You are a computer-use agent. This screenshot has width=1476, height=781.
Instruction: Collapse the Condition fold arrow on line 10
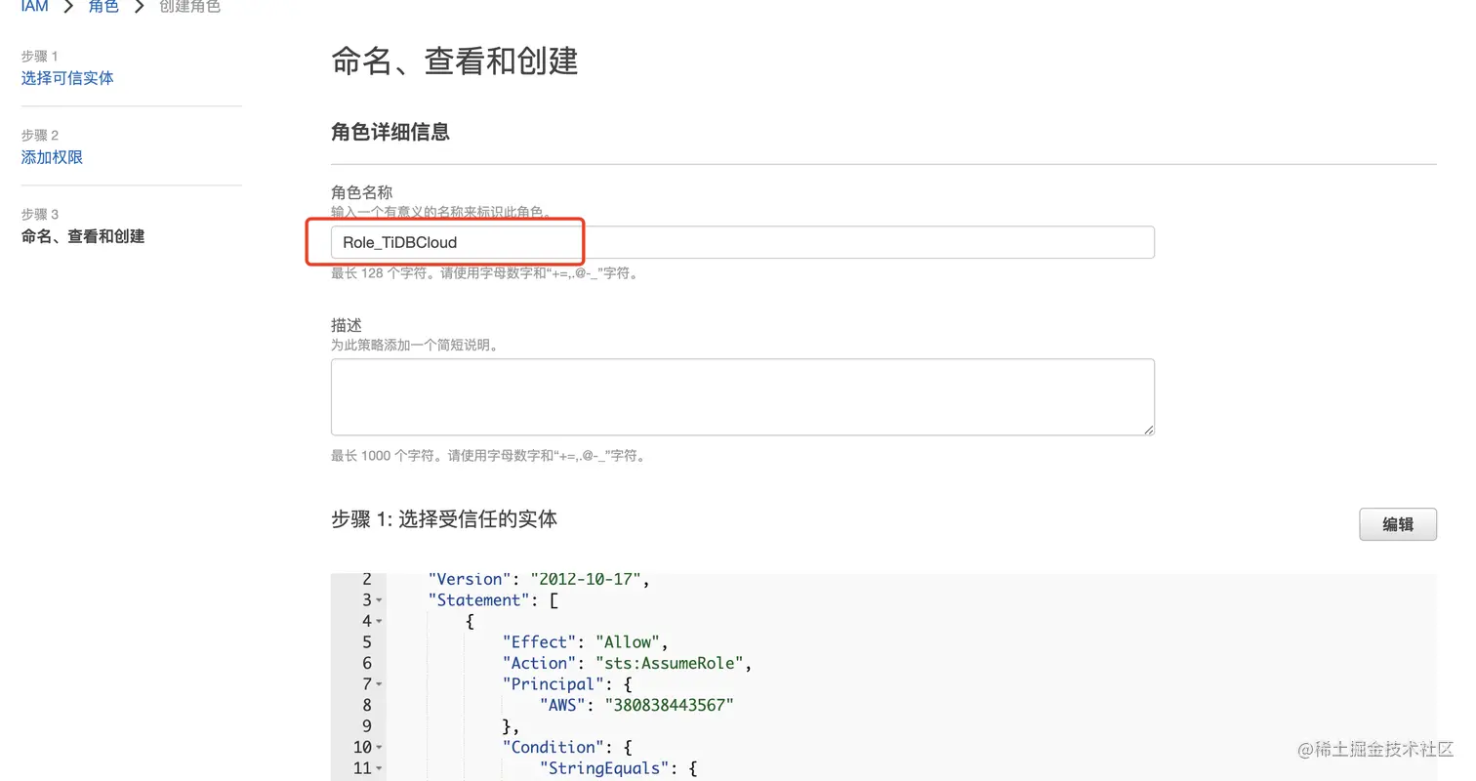(379, 748)
